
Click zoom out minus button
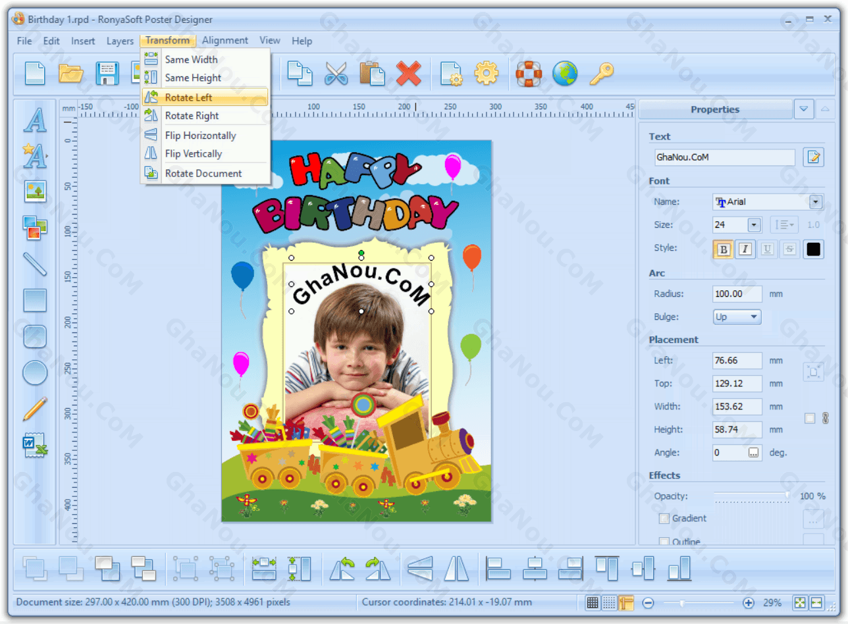(648, 602)
